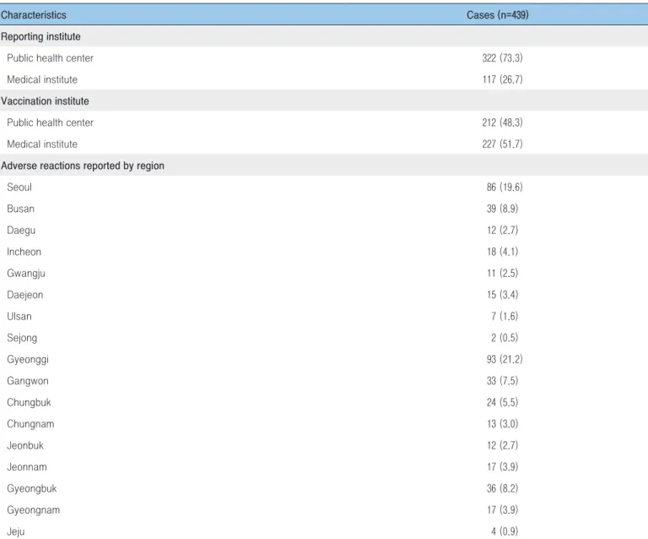Image resolution: width=648 pixels, height=539 pixels.
Task: Click the Busan row label
Action: click(20, 209)
